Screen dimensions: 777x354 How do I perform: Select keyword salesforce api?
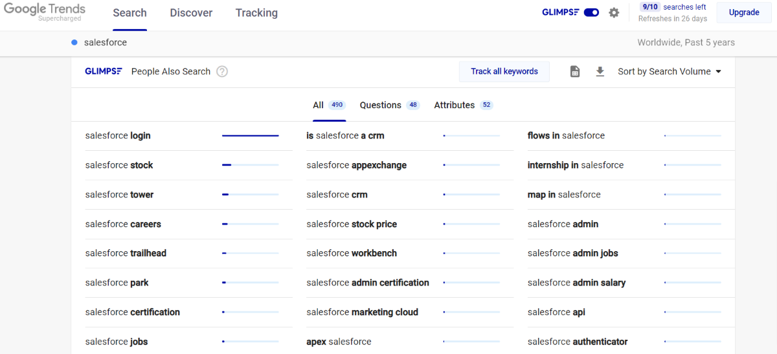556,312
